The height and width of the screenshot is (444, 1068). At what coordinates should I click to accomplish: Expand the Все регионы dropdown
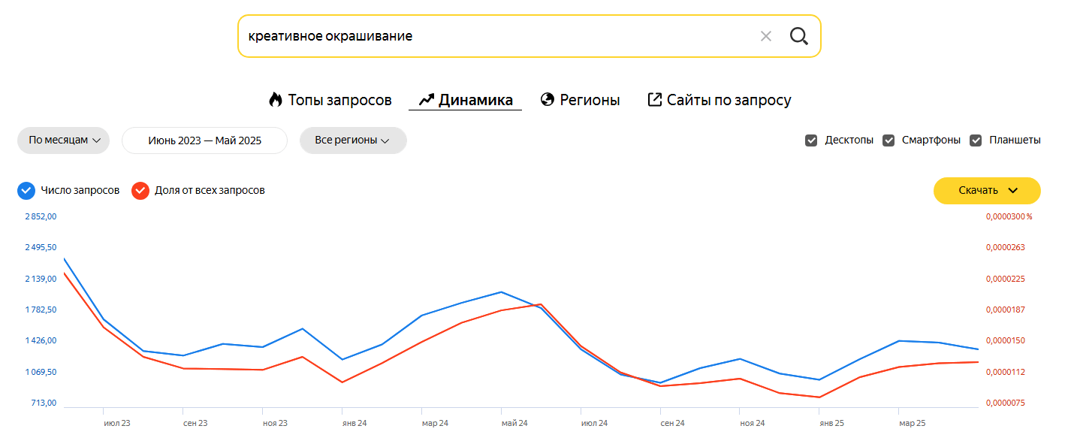[353, 140]
